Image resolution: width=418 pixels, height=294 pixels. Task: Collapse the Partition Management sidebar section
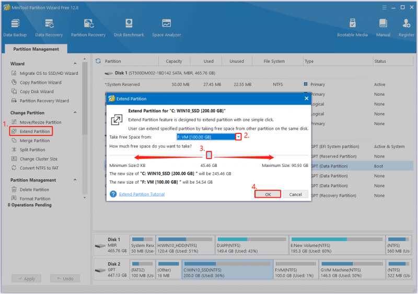[75, 180]
